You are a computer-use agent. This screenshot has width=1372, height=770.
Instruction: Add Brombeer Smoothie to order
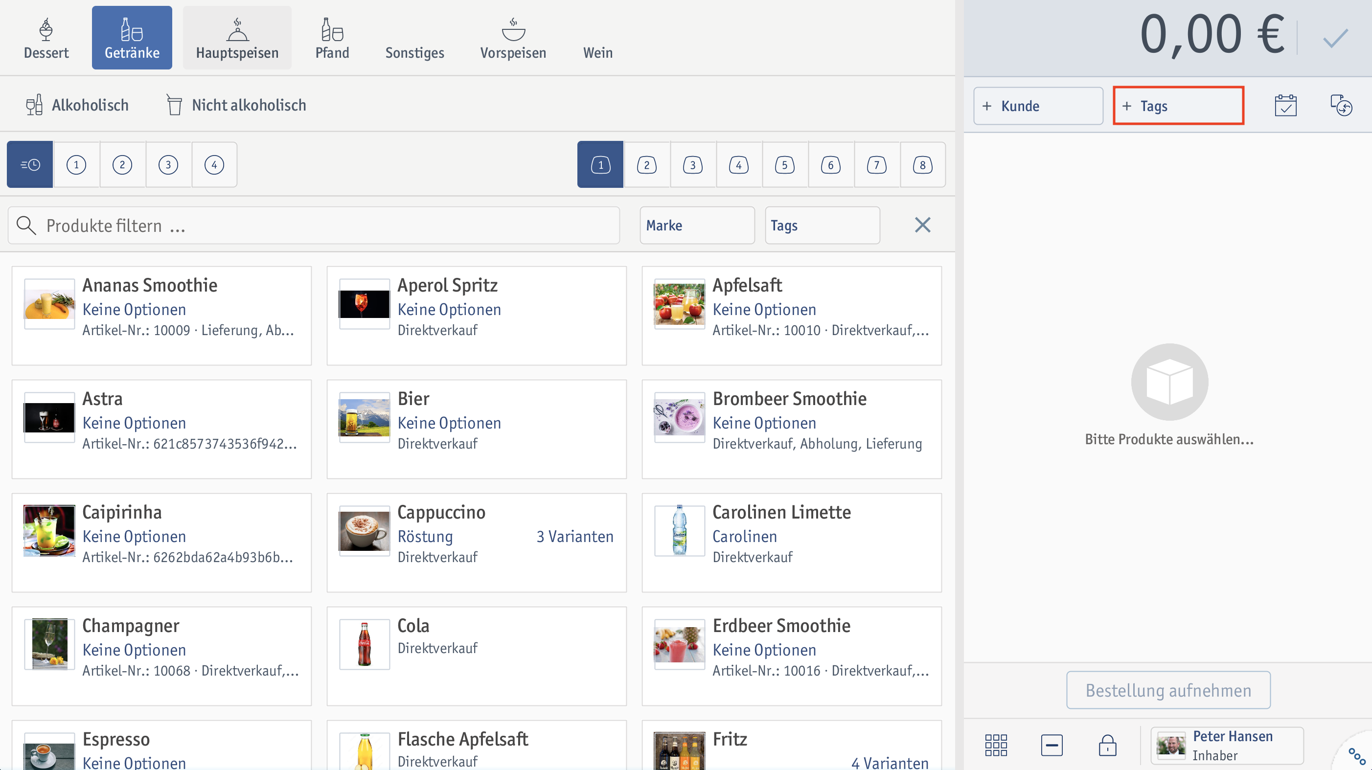pos(792,429)
